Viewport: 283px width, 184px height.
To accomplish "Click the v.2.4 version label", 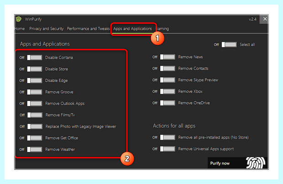I will click(252, 19).
